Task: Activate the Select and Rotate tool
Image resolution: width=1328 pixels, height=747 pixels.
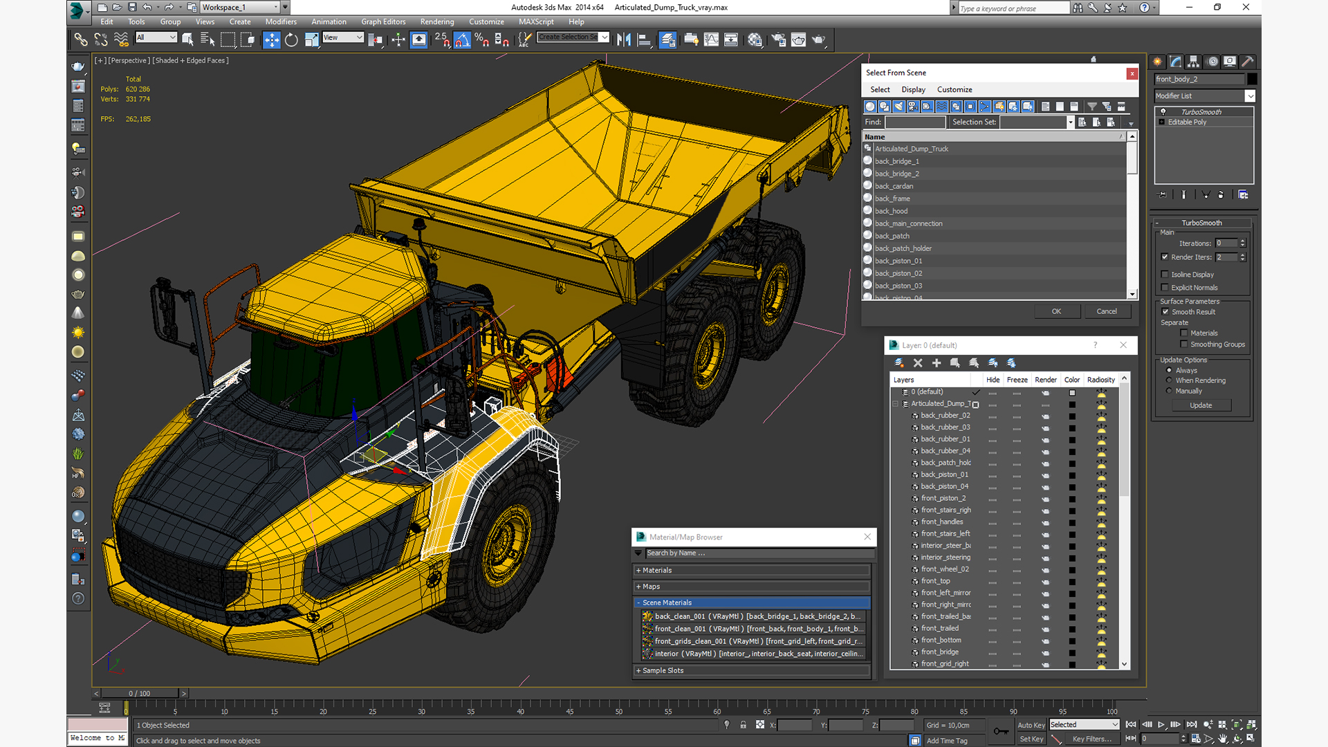Action: [x=291, y=39]
